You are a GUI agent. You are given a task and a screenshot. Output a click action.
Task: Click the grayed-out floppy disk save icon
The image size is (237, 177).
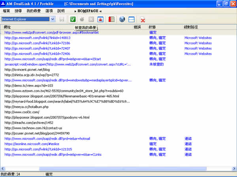(x=62, y=19)
